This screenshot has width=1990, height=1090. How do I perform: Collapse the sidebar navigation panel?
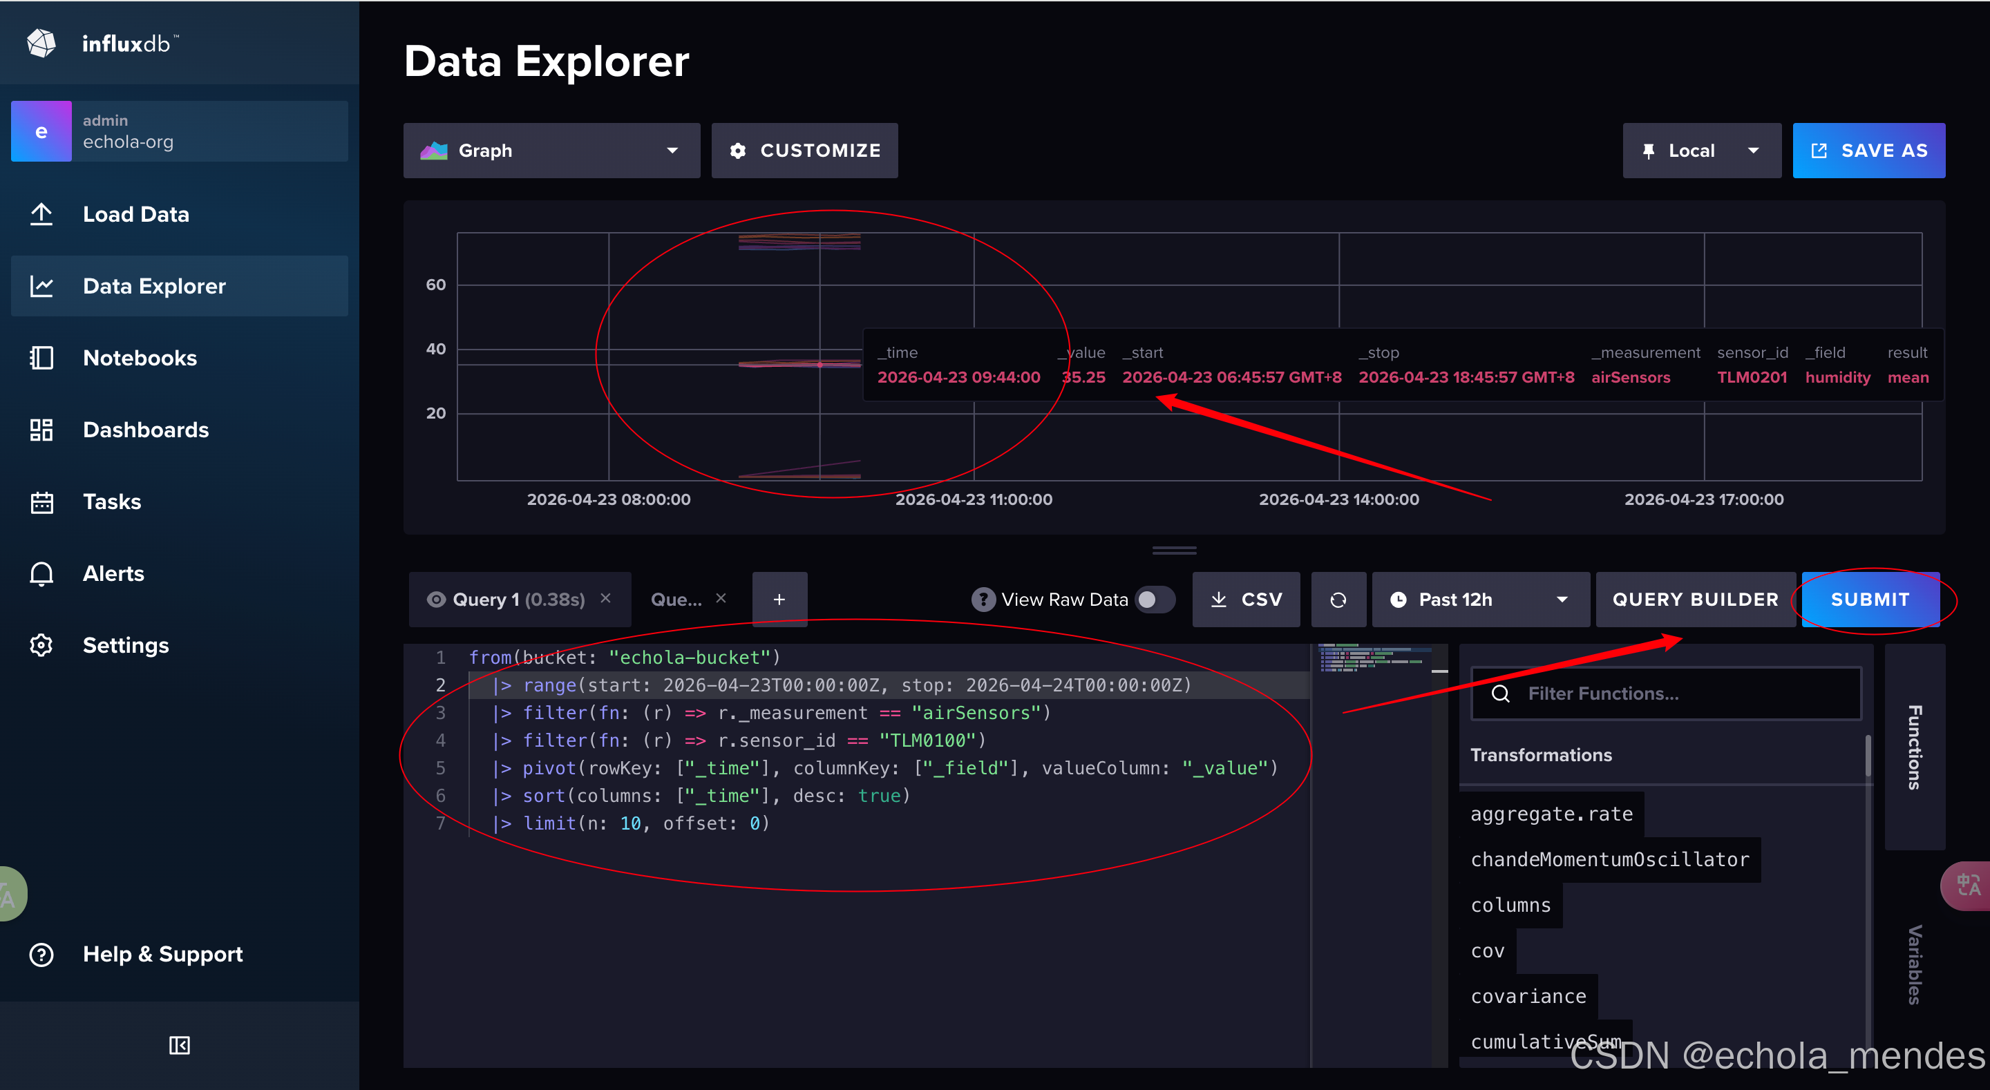tap(179, 1045)
